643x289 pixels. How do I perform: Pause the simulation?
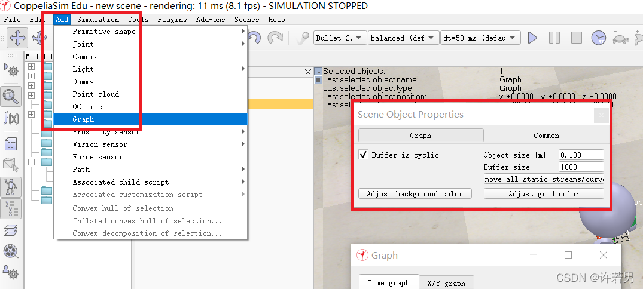click(x=554, y=38)
